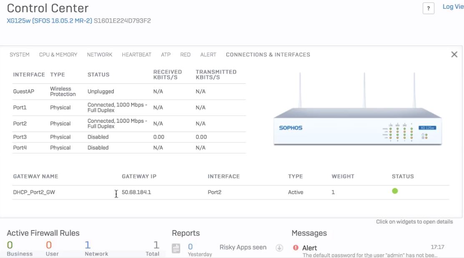Open the CPU & MEMORY tab
This screenshot has height=258, width=464.
coord(58,55)
